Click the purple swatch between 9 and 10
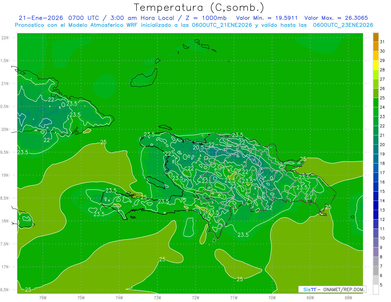The width and height of the screenshot is (391, 302). tap(376, 243)
